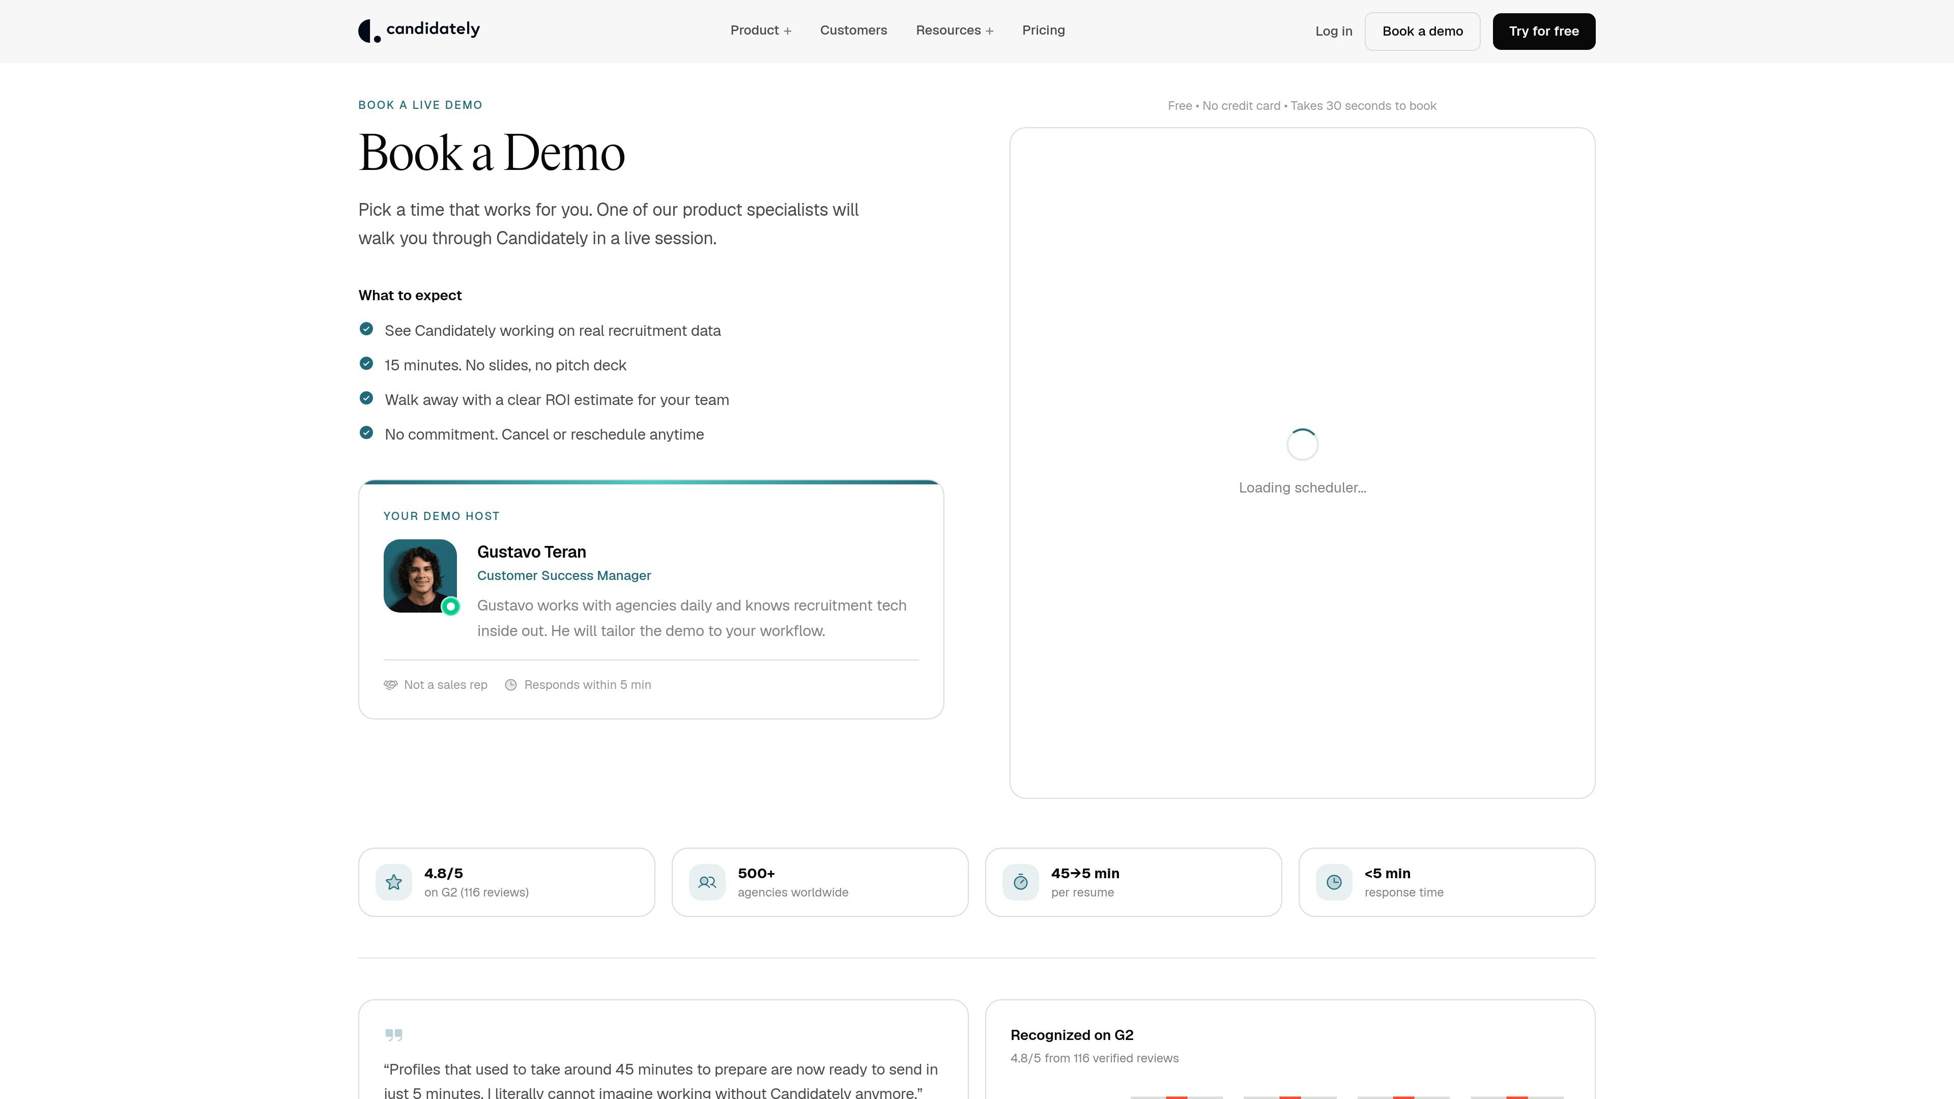Click the check icon beside 15 minutes
The image size is (1954, 1099).
(x=366, y=363)
